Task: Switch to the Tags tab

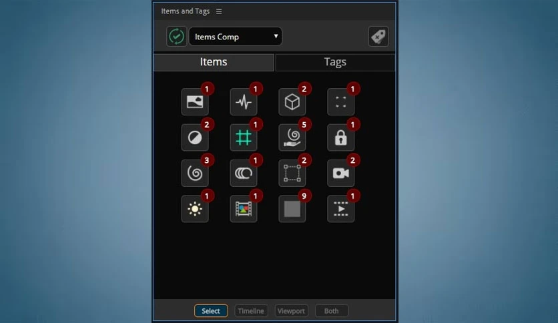Action: point(335,62)
